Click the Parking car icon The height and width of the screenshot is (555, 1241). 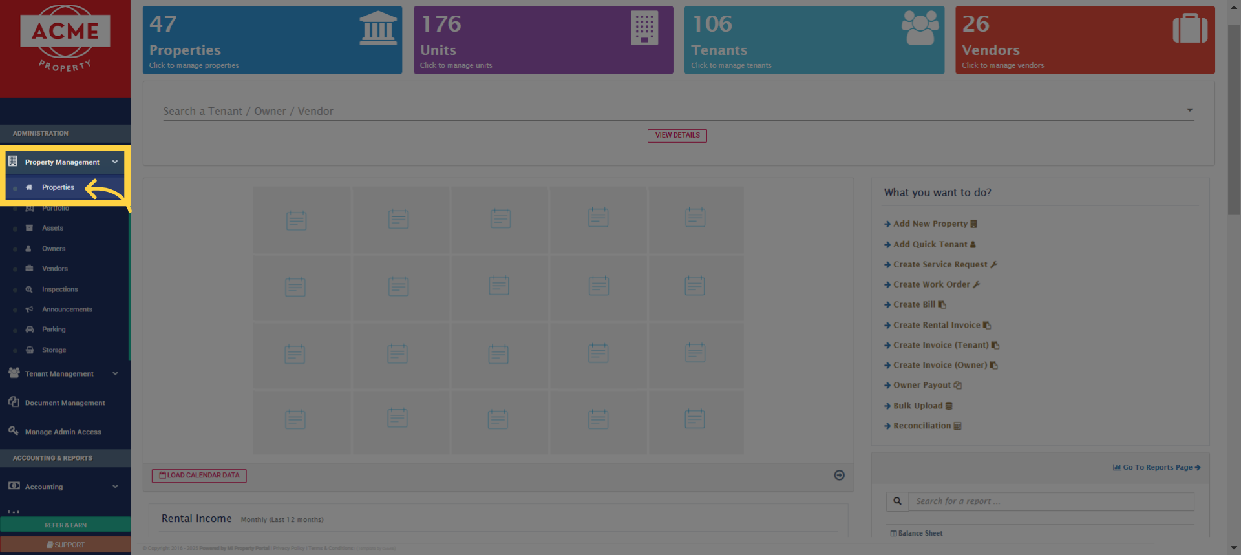coord(29,330)
